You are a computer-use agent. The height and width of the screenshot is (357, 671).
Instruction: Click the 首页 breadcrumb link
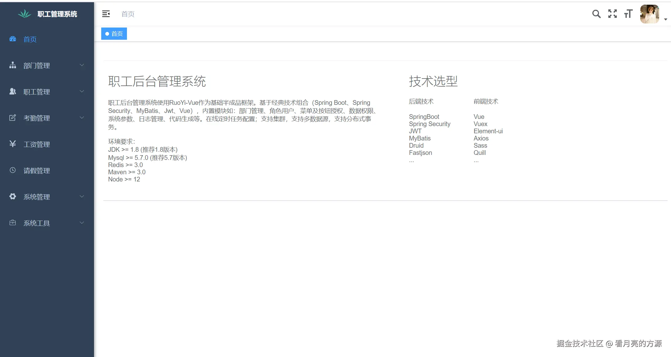pyautogui.click(x=128, y=14)
